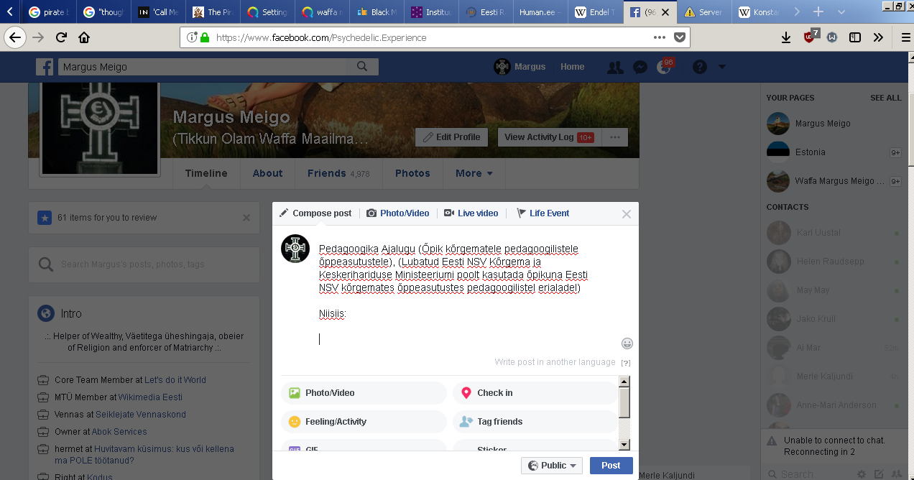Close the active Facebook tab
This screenshot has height=480, width=914.
click(666, 12)
